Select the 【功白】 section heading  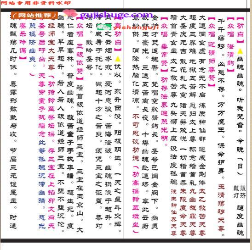coord(240,30)
